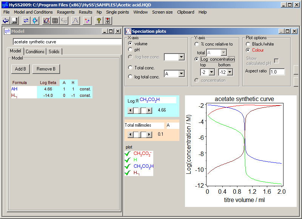The height and width of the screenshot is (219, 302).
Task: Expand the log total conc. reagent dropdown
Action: [181, 74]
